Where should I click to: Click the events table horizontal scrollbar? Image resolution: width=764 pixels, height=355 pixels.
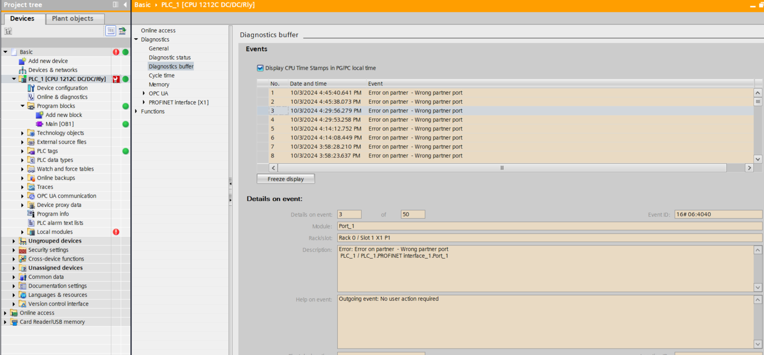point(502,168)
